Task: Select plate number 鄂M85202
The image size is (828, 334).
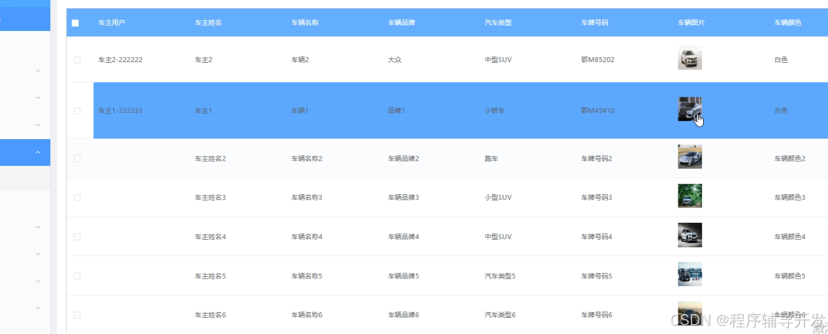Action: [x=598, y=60]
